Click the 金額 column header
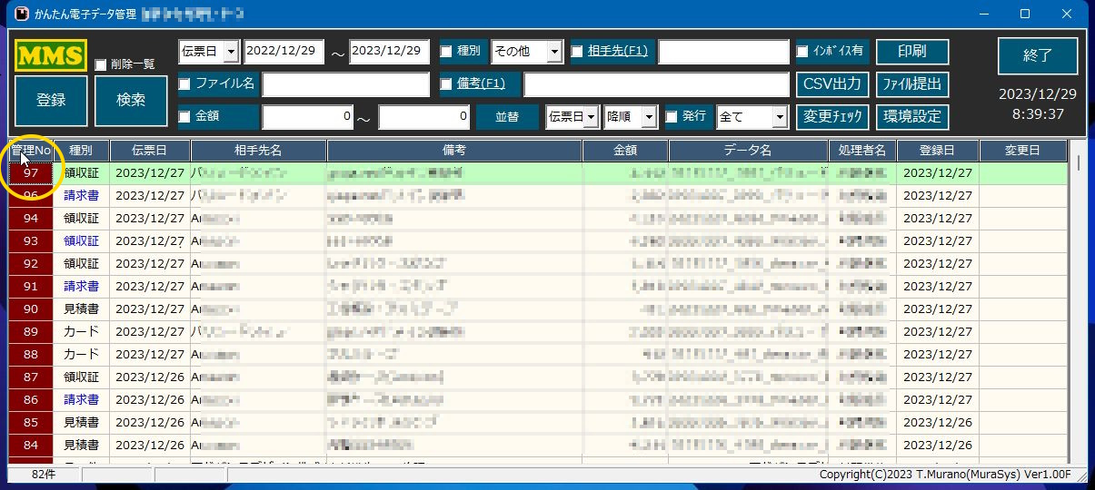This screenshot has width=1095, height=490. [x=625, y=151]
